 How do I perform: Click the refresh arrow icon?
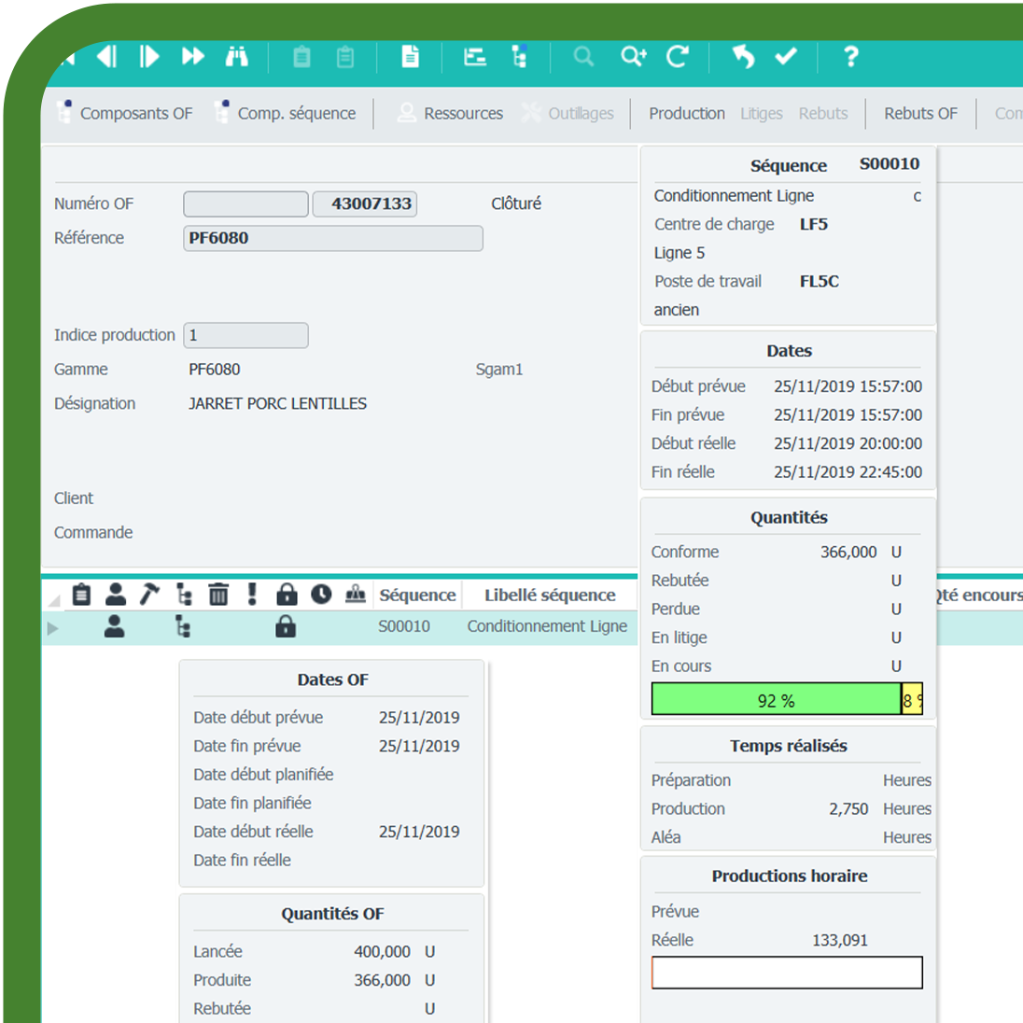pos(678,57)
